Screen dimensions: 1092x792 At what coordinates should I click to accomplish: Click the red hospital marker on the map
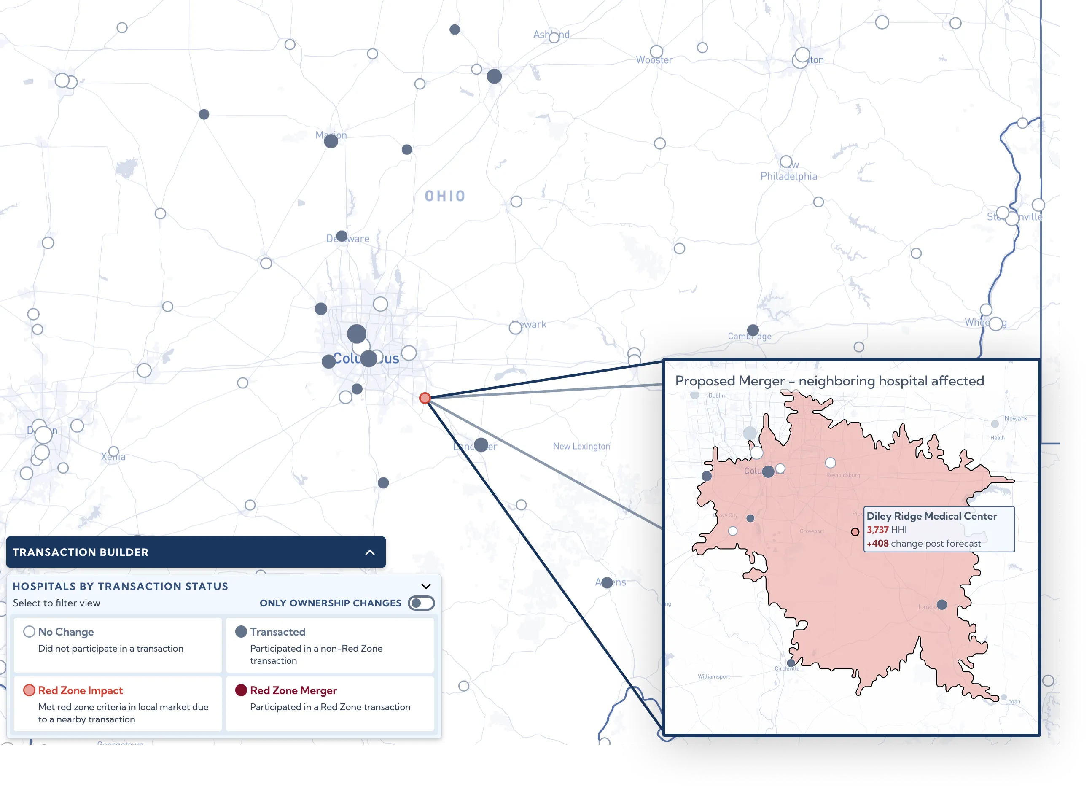pos(425,398)
